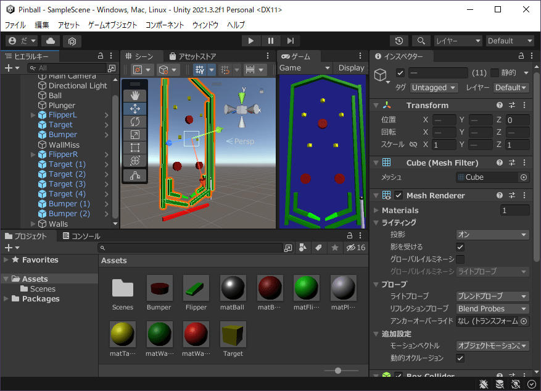The image size is (541, 391).
Task: Switch to the コンソール tab
Action: [x=81, y=236]
